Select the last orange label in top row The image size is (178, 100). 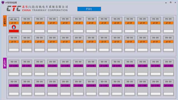coord(168,23)
